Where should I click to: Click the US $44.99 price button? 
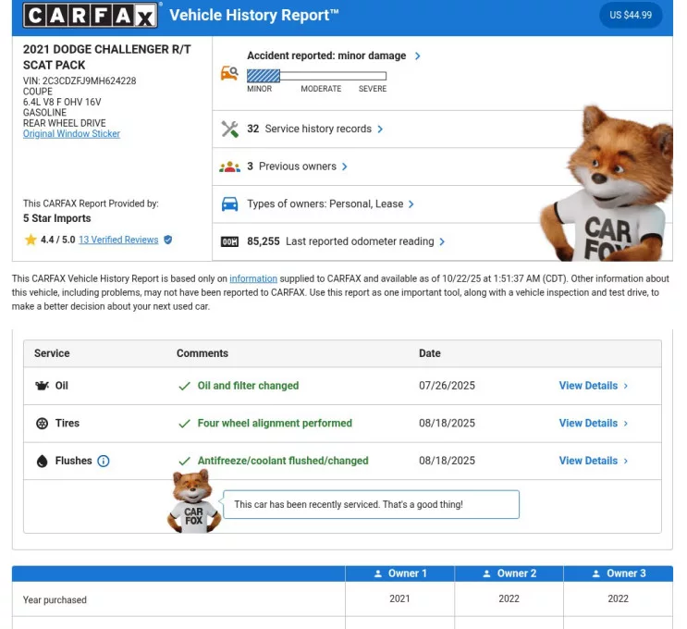(631, 15)
